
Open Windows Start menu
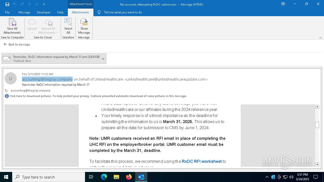pyautogui.click(x=6, y=177)
